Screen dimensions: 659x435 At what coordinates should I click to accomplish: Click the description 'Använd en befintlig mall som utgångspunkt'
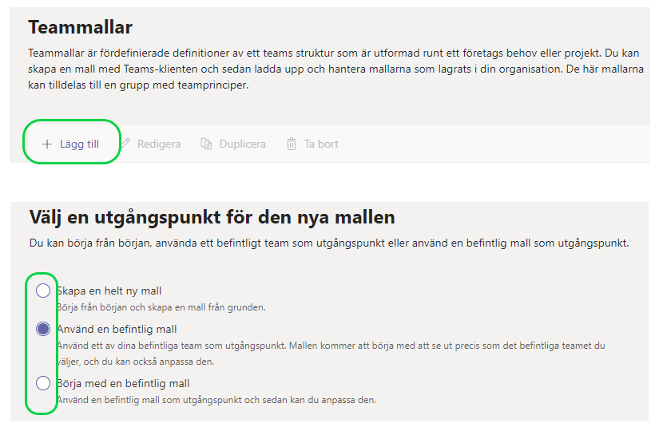[216, 399]
